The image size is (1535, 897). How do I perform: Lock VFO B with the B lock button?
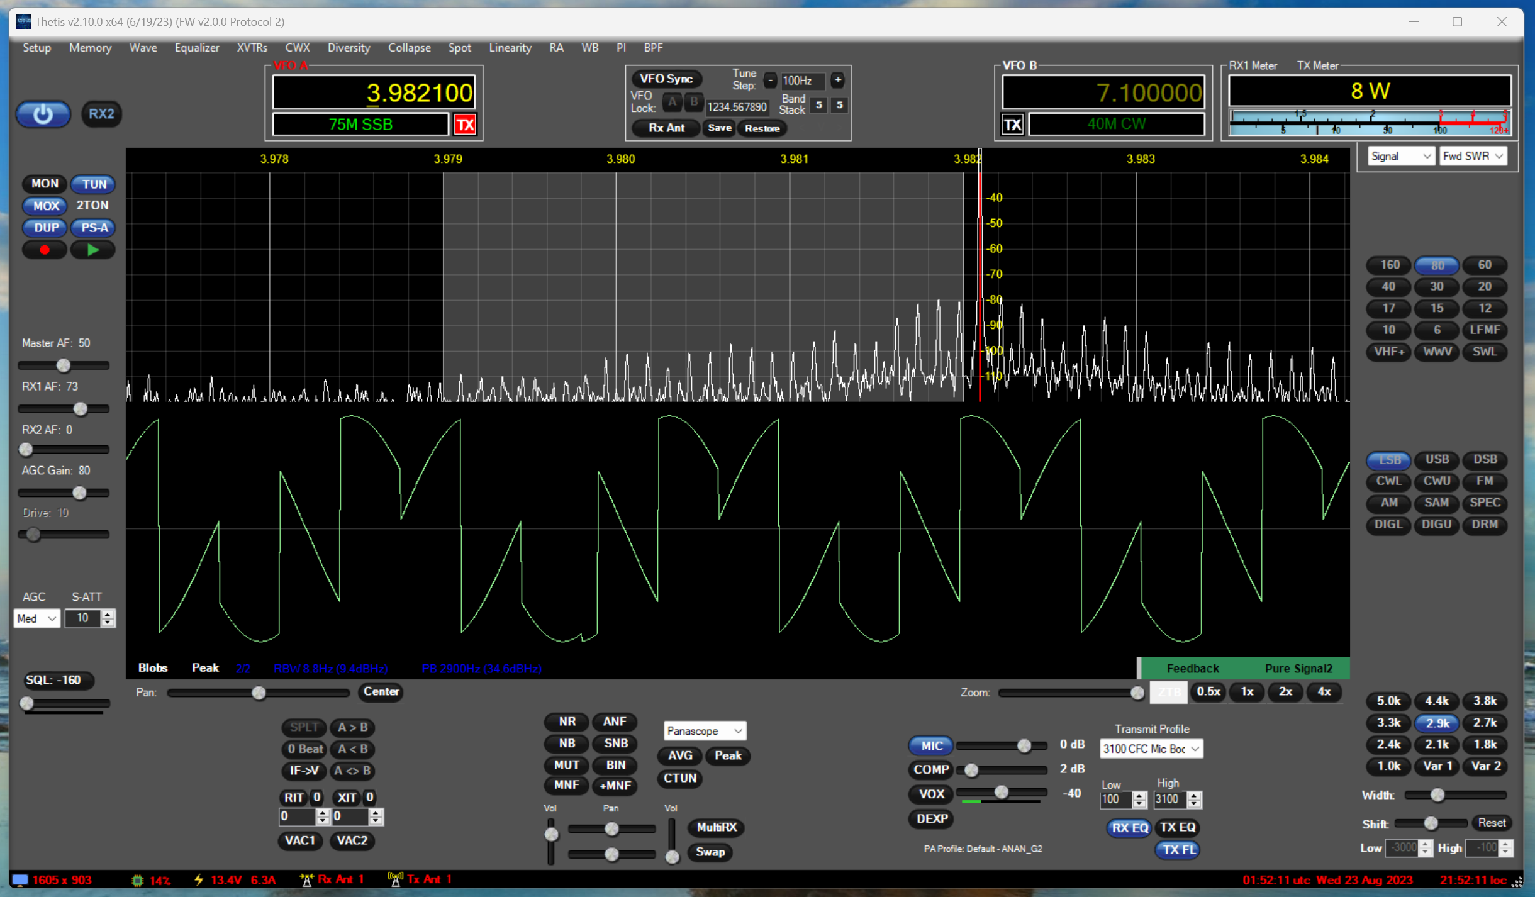pos(693,103)
